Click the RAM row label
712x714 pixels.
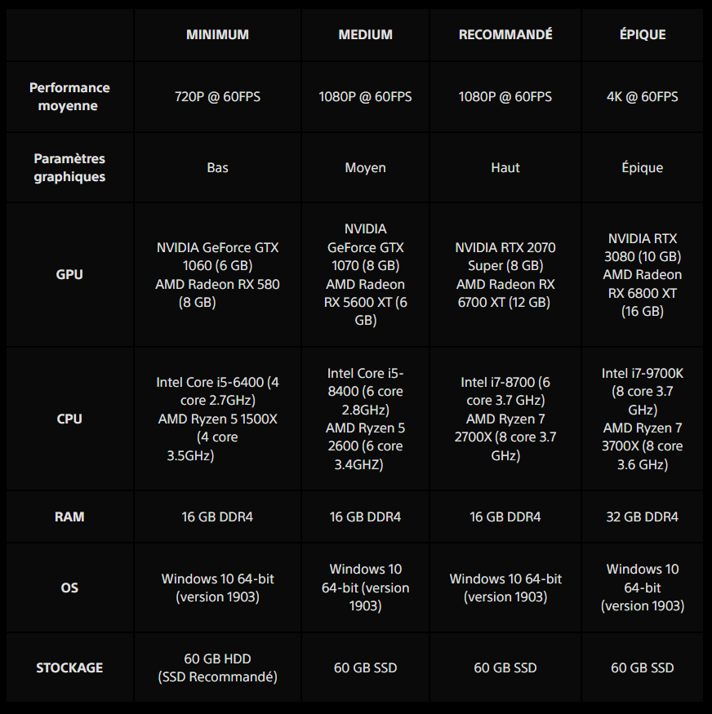(69, 517)
